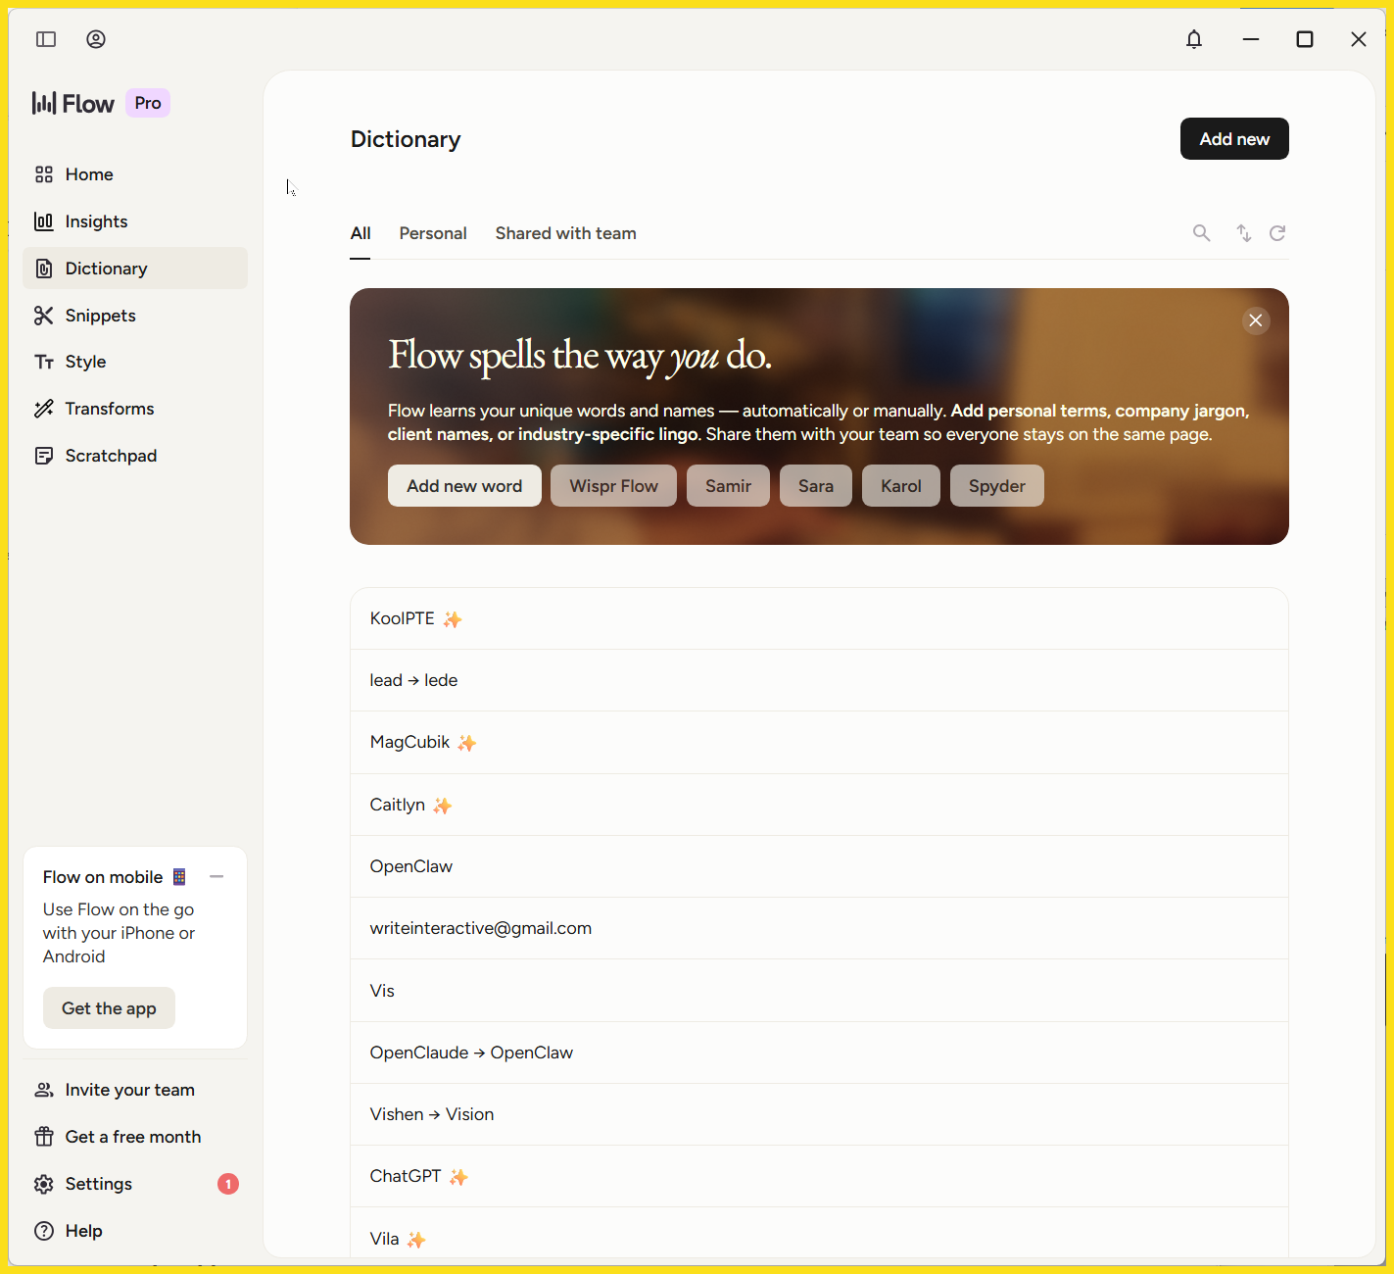Click sparkle icon next to KoolPTE

pos(452,619)
